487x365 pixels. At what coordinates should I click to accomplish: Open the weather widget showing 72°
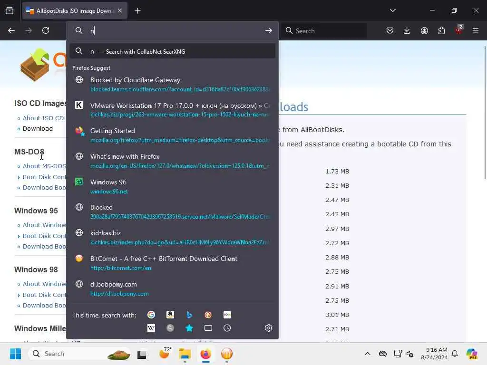point(165,353)
